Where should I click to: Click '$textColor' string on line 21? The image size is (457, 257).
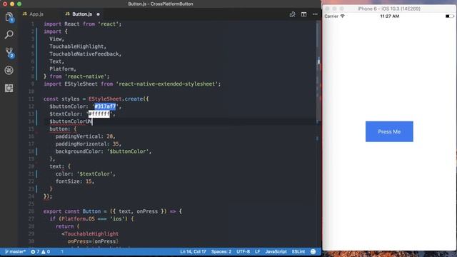pos(95,174)
